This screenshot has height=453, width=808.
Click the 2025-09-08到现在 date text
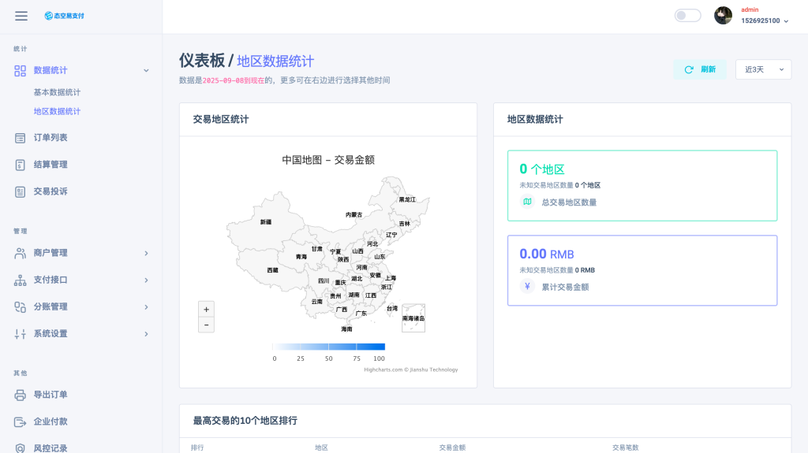pyautogui.click(x=234, y=80)
